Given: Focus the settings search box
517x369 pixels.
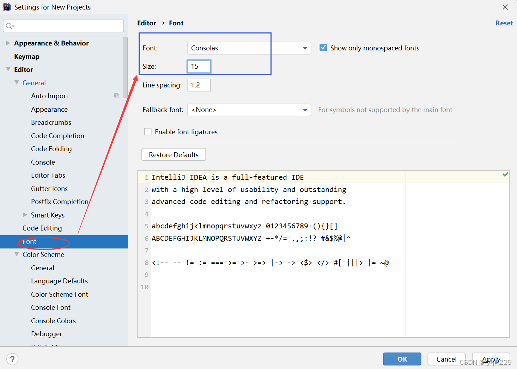Looking at the screenshot, I should click(x=63, y=26).
